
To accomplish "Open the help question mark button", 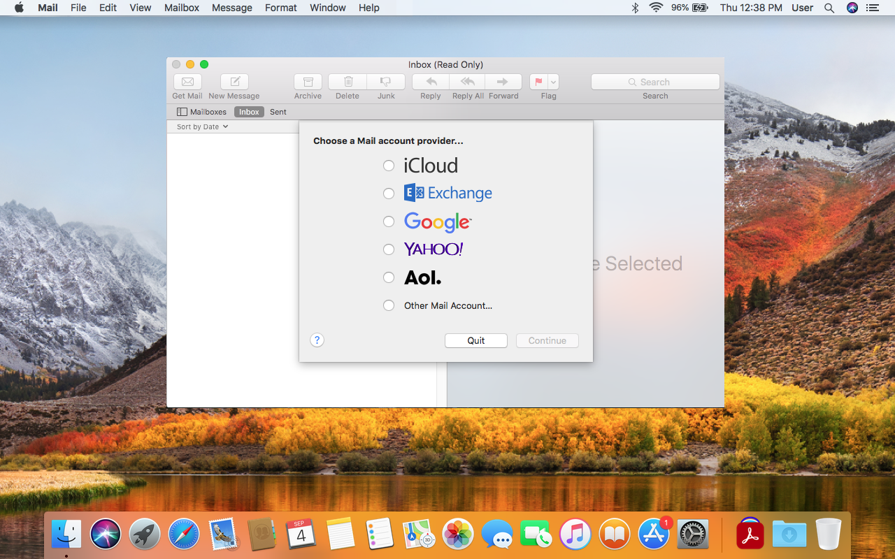I will (317, 340).
